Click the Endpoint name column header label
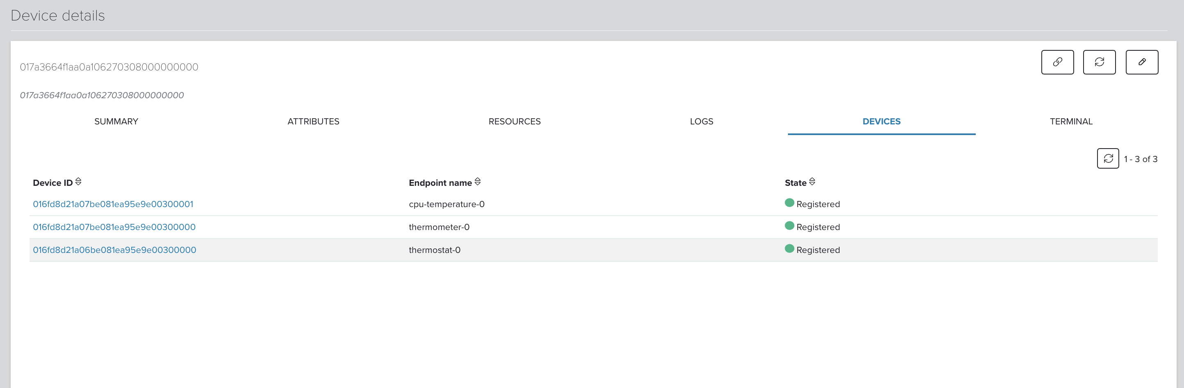Screen dimensions: 1184x388 point(440,183)
